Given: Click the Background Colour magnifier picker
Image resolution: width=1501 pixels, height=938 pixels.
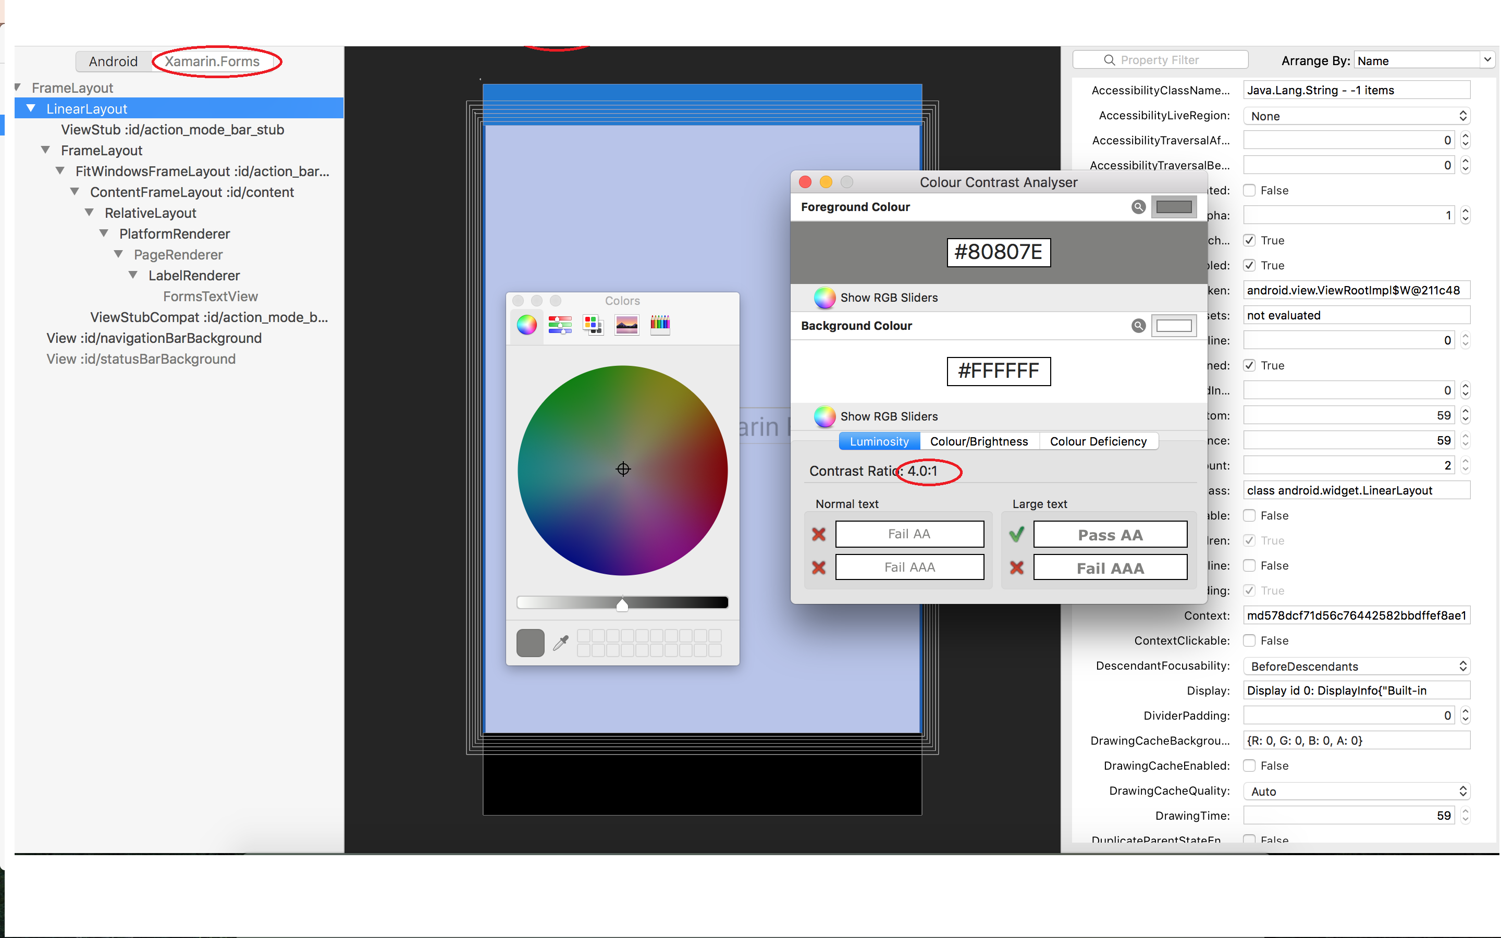Looking at the screenshot, I should pyautogui.click(x=1138, y=325).
